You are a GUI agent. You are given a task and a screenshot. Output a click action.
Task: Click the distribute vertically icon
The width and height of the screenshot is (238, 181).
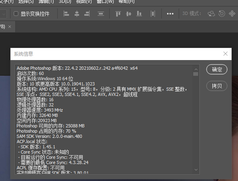[x=101, y=14]
